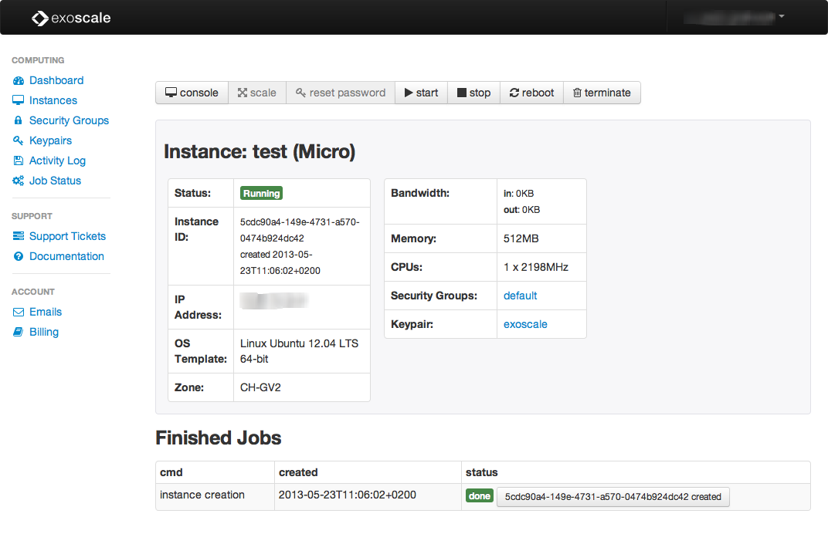Image resolution: width=828 pixels, height=534 pixels.
Task: Open Documentation in support section
Action: point(66,256)
